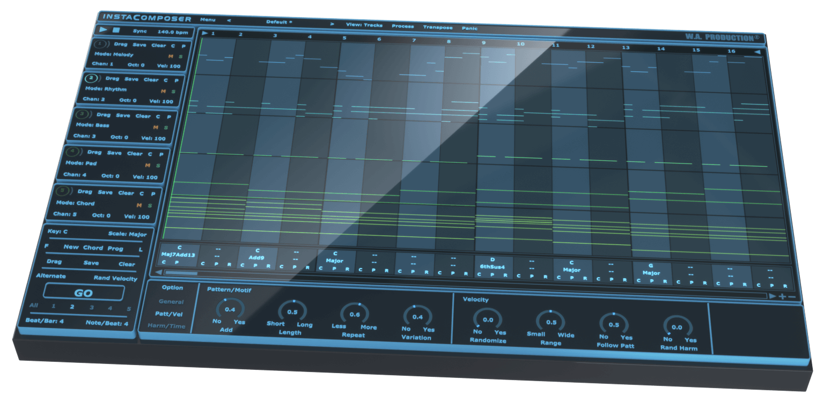The width and height of the screenshot is (831, 402).
Task: Click the Rand Harm knob
Action: point(677,327)
